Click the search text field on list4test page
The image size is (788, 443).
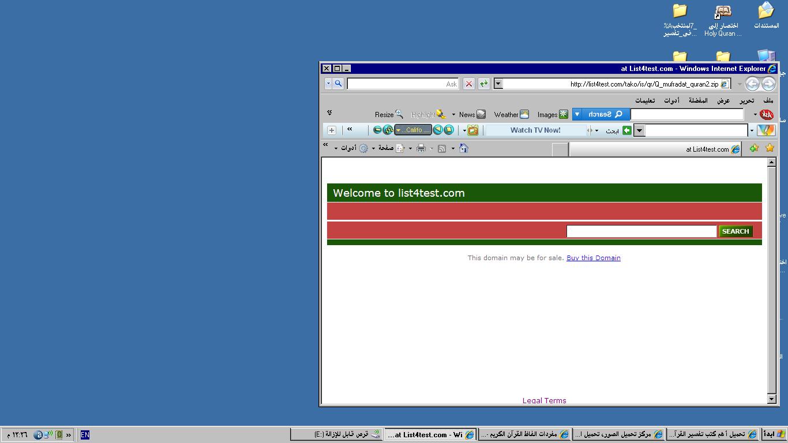(x=641, y=231)
